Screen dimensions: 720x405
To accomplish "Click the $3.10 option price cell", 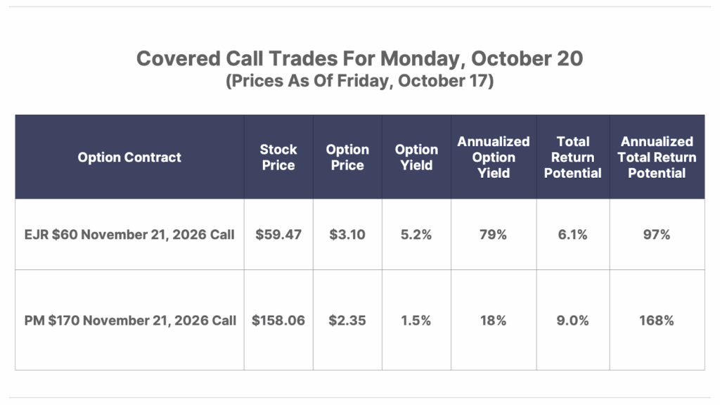I will 347,235.
